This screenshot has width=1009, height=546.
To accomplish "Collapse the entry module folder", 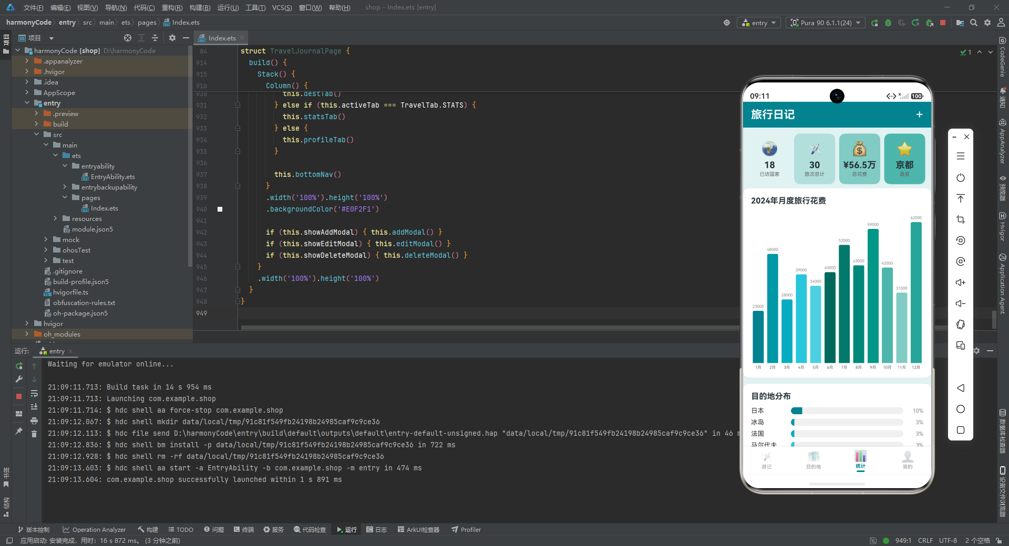I will [x=27, y=103].
